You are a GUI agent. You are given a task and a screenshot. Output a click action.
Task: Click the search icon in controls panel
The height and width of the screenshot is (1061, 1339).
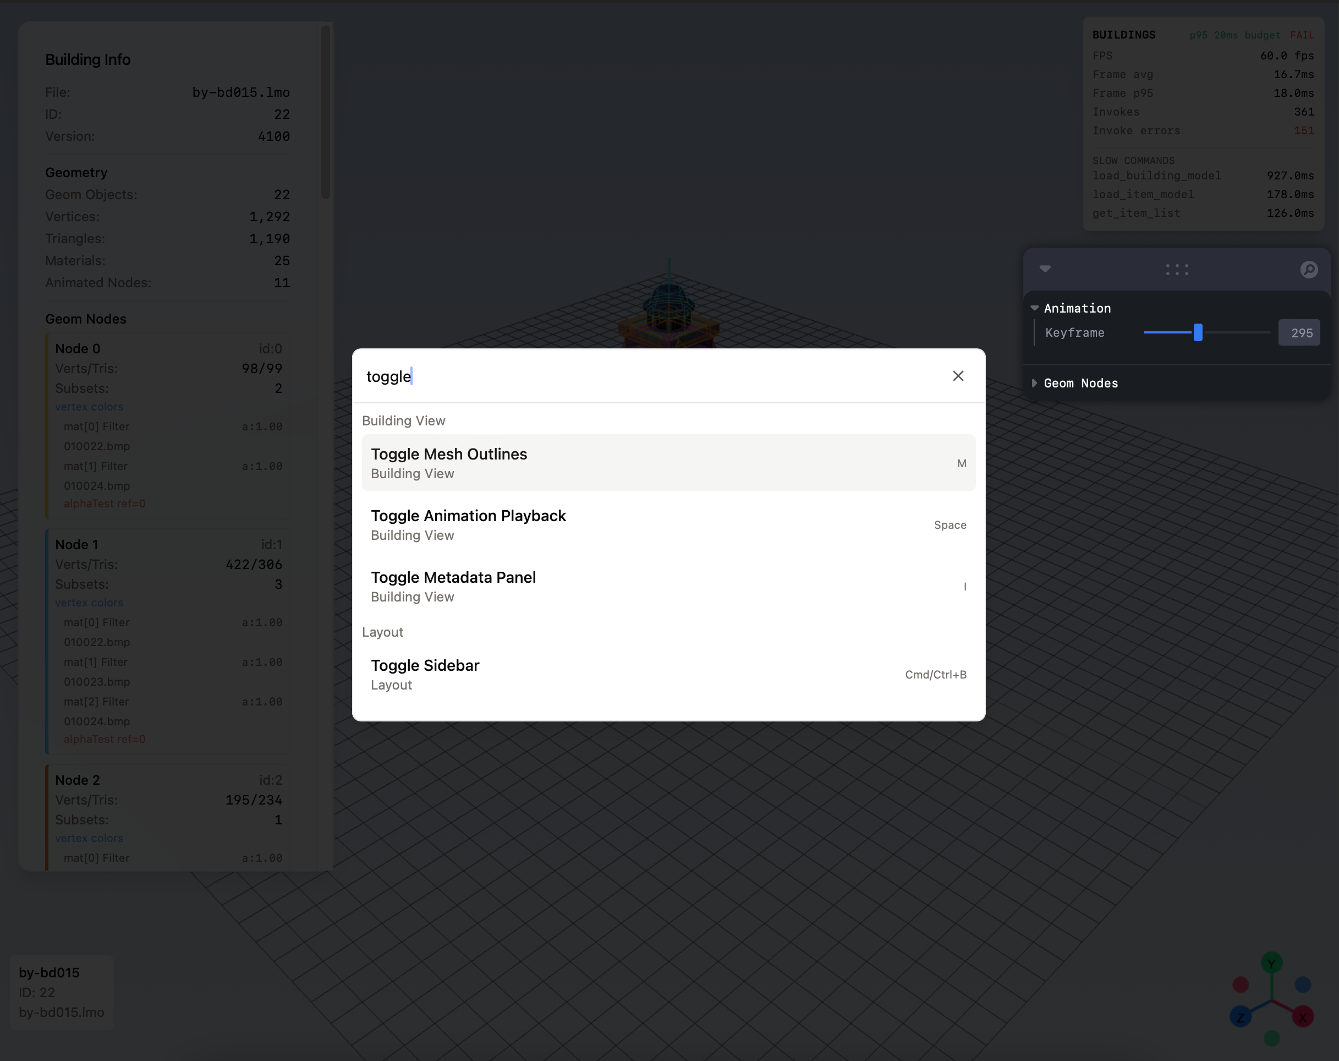[x=1309, y=269]
